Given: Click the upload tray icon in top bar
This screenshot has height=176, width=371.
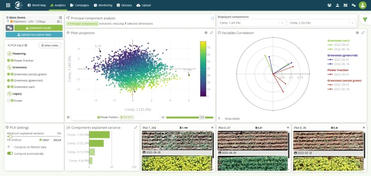Looking at the screenshot, I should pyautogui.click(x=337, y=5).
